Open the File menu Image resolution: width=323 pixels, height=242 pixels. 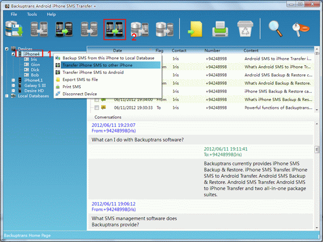pyautogui.click(x=14, y=14)
